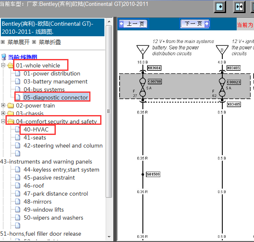Open 04-bus systems diagram
The height and width of the screenshot is (242, 254).
pos(44,89)
